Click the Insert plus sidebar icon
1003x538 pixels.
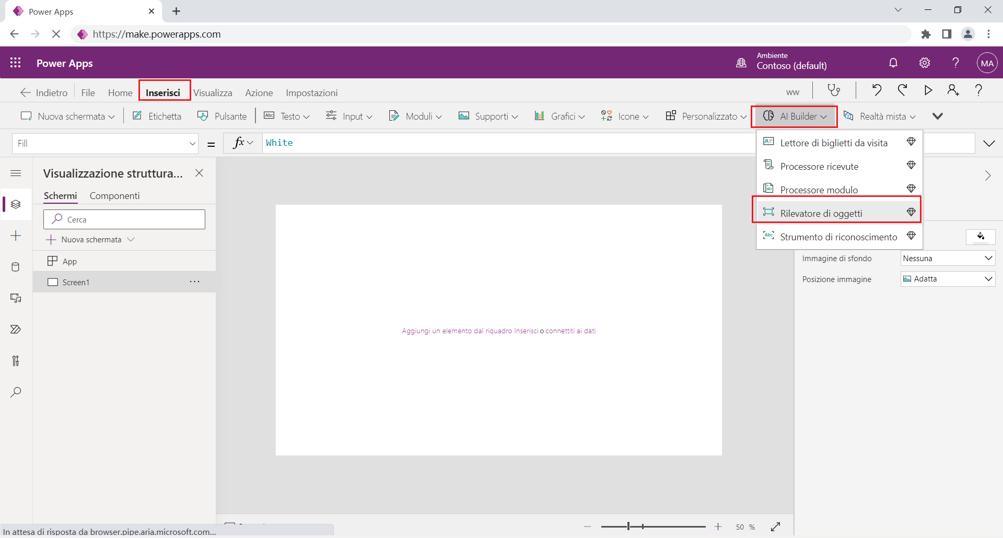click(x=16, y=236)
